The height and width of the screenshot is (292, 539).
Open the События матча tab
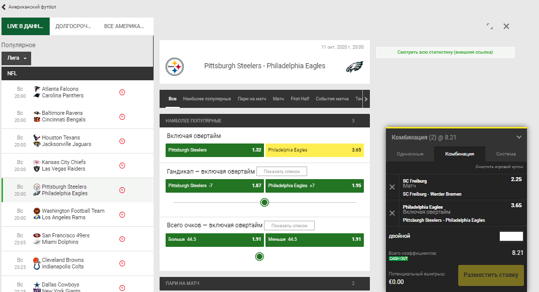coord(332,99)
